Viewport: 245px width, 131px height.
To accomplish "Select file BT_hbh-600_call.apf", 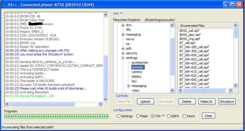I will point(194,55).
